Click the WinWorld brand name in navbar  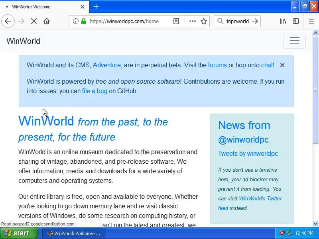tap(23, 41)
